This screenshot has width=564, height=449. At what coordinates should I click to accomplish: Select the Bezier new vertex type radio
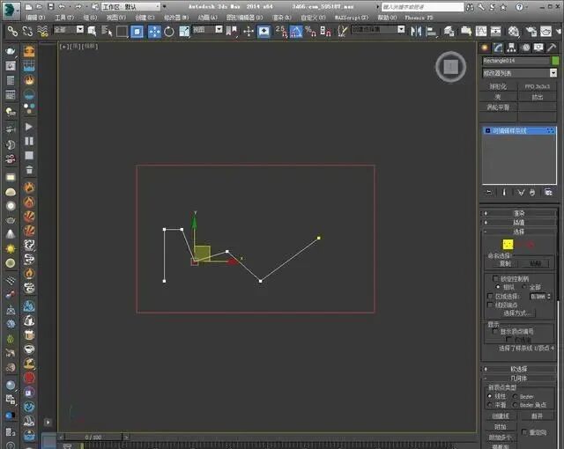[x=515, y=396]
